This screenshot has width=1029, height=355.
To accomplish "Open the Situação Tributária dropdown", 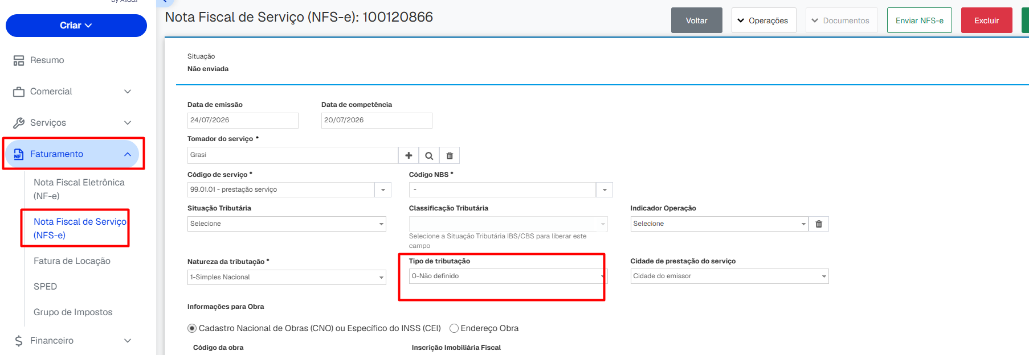I will coord(287,224).
